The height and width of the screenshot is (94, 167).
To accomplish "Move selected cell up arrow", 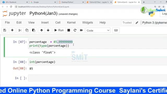I will tap(41, 30).
